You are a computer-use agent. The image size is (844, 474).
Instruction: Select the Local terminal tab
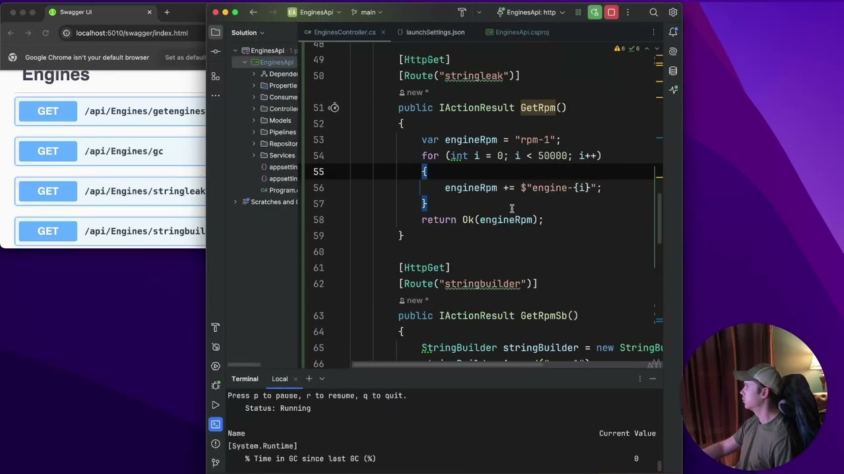pos(280,379)
